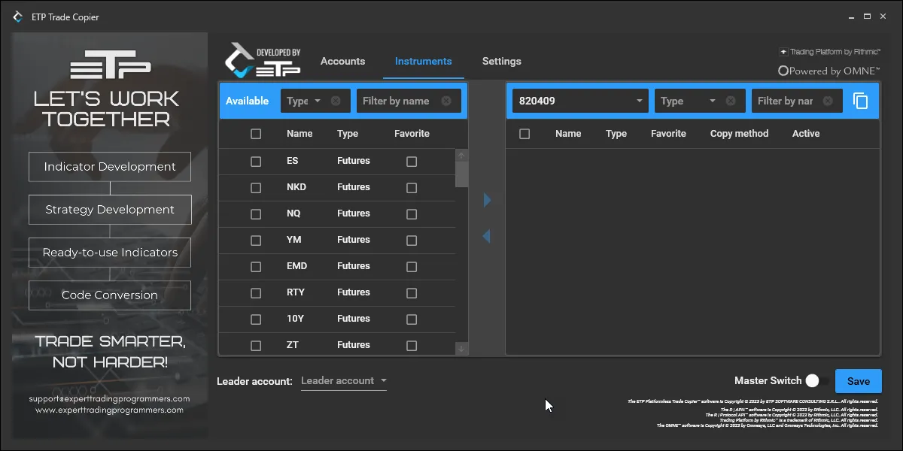Open Ready-to-use Indicators link
Viewport: 903px width, 451px height.
[x=110, y=253]
